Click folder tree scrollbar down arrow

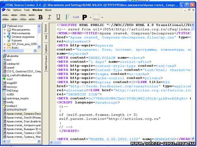pyautogui.click(x=39, y=47)
